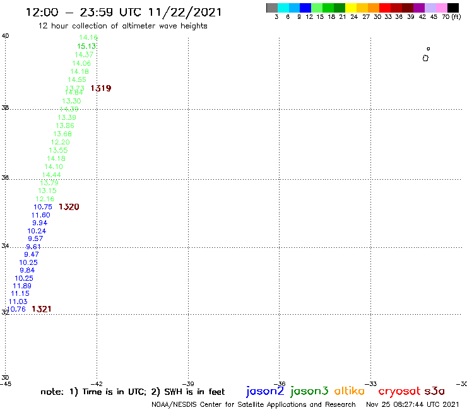
Task: Select the purple swatch in the color bar
Action: (x=419, y=8)
